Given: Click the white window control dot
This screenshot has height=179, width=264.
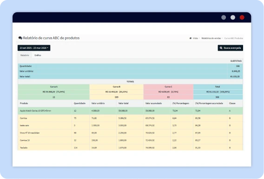Looking at the screenshot, I should 233,17.
